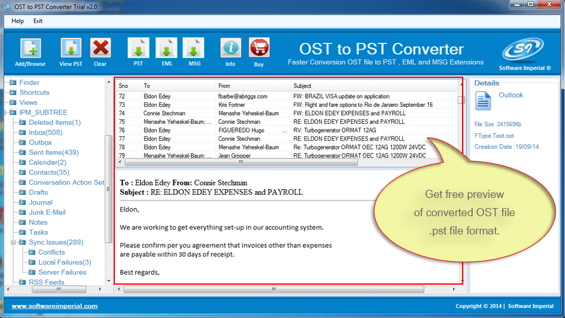The image size is (565, 318).
Task: Open the RSS Feeds folder
Action: [46, 282]
